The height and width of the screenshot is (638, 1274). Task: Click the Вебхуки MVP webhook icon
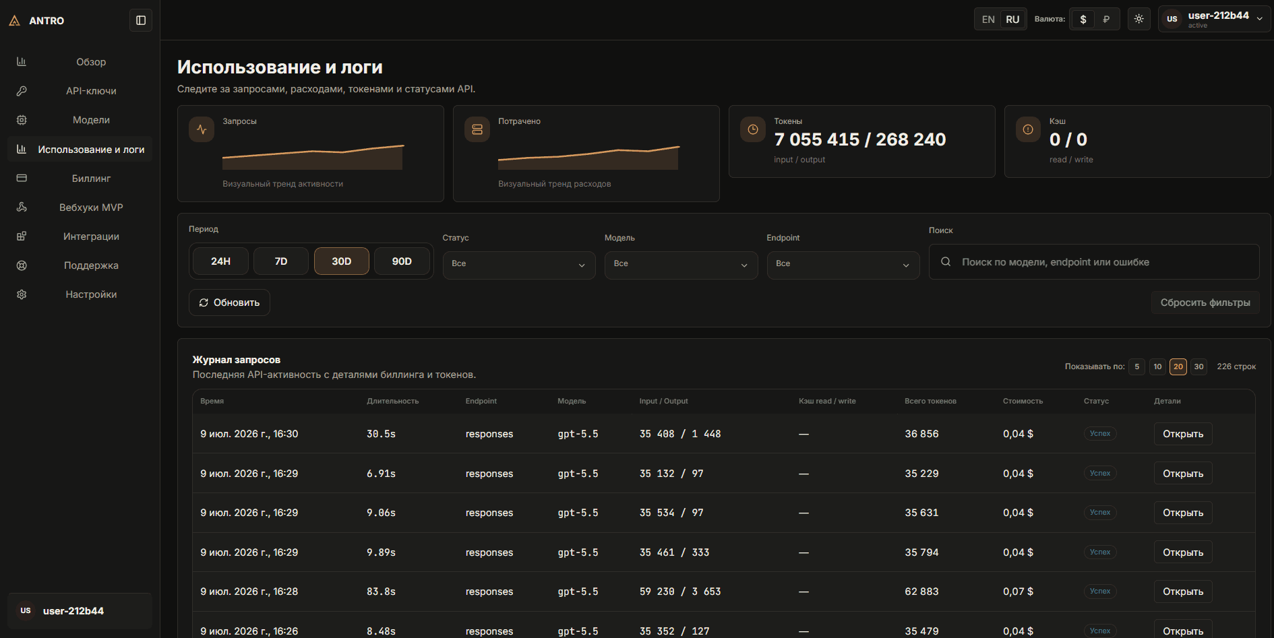click(22, 208)
